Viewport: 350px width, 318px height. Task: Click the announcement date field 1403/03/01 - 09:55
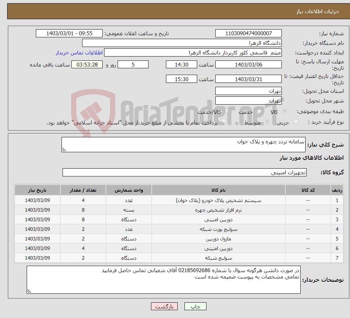pyautogui.click(x=69, y=33)
